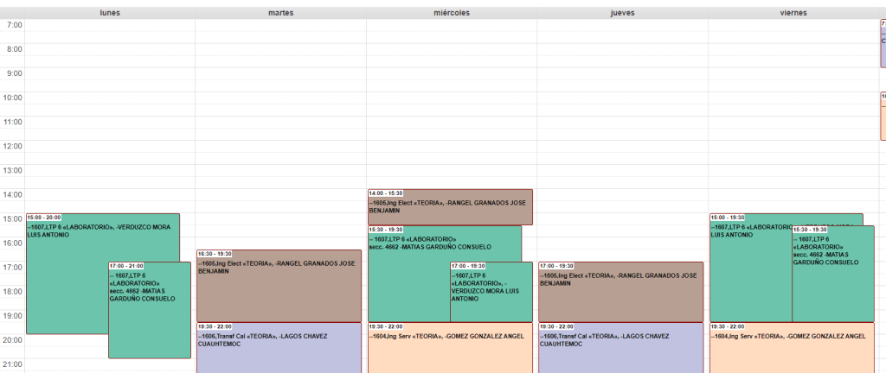
Task: Click the lunes column header
Action: tap(110, 13)
